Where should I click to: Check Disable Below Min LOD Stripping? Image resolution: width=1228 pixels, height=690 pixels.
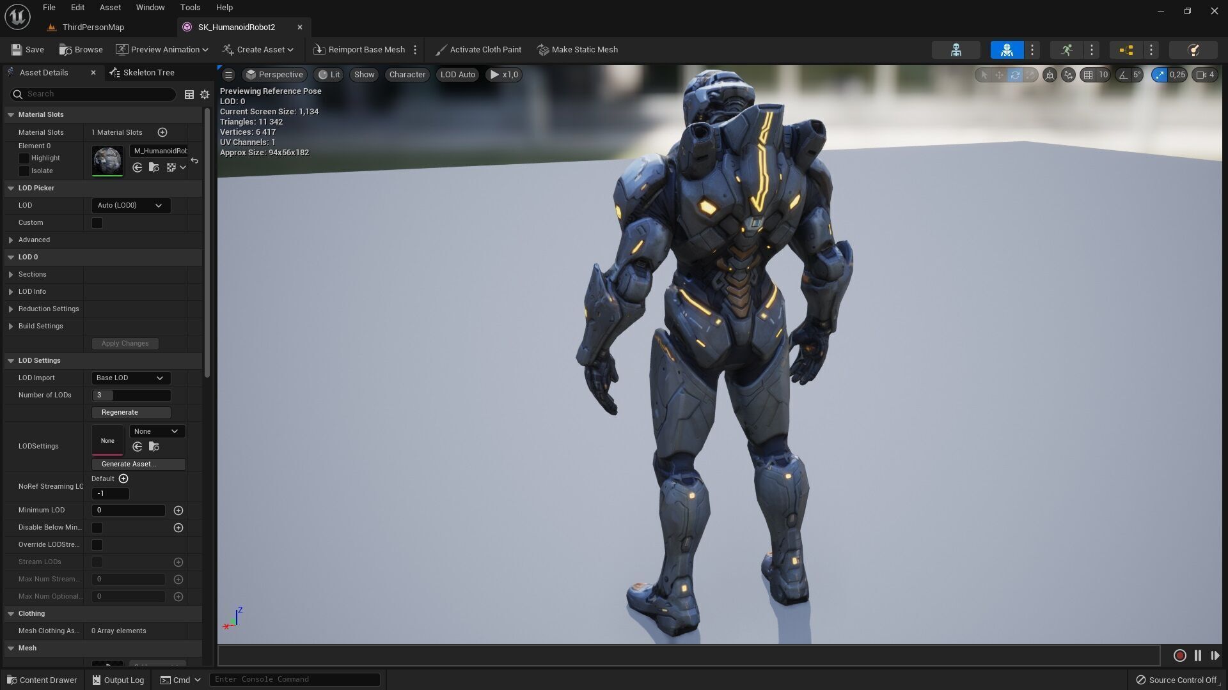tap(97, 528)
